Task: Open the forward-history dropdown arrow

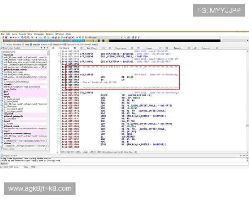Action: coord(18,37)
